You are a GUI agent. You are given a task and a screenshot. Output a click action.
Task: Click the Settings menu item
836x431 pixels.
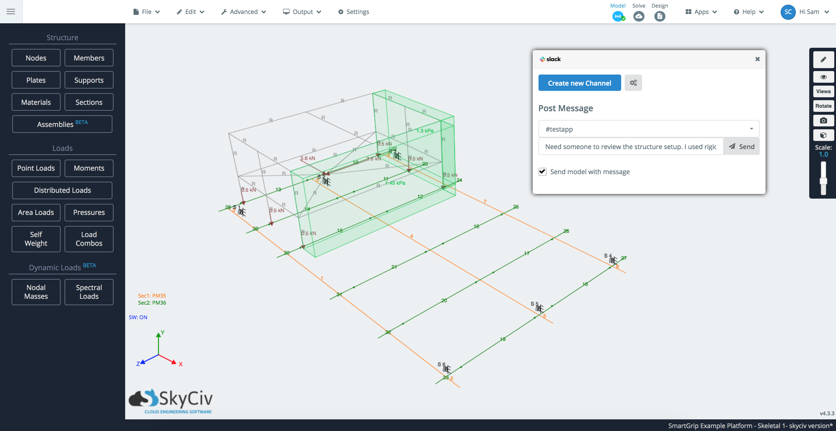[x=355, y=12]
